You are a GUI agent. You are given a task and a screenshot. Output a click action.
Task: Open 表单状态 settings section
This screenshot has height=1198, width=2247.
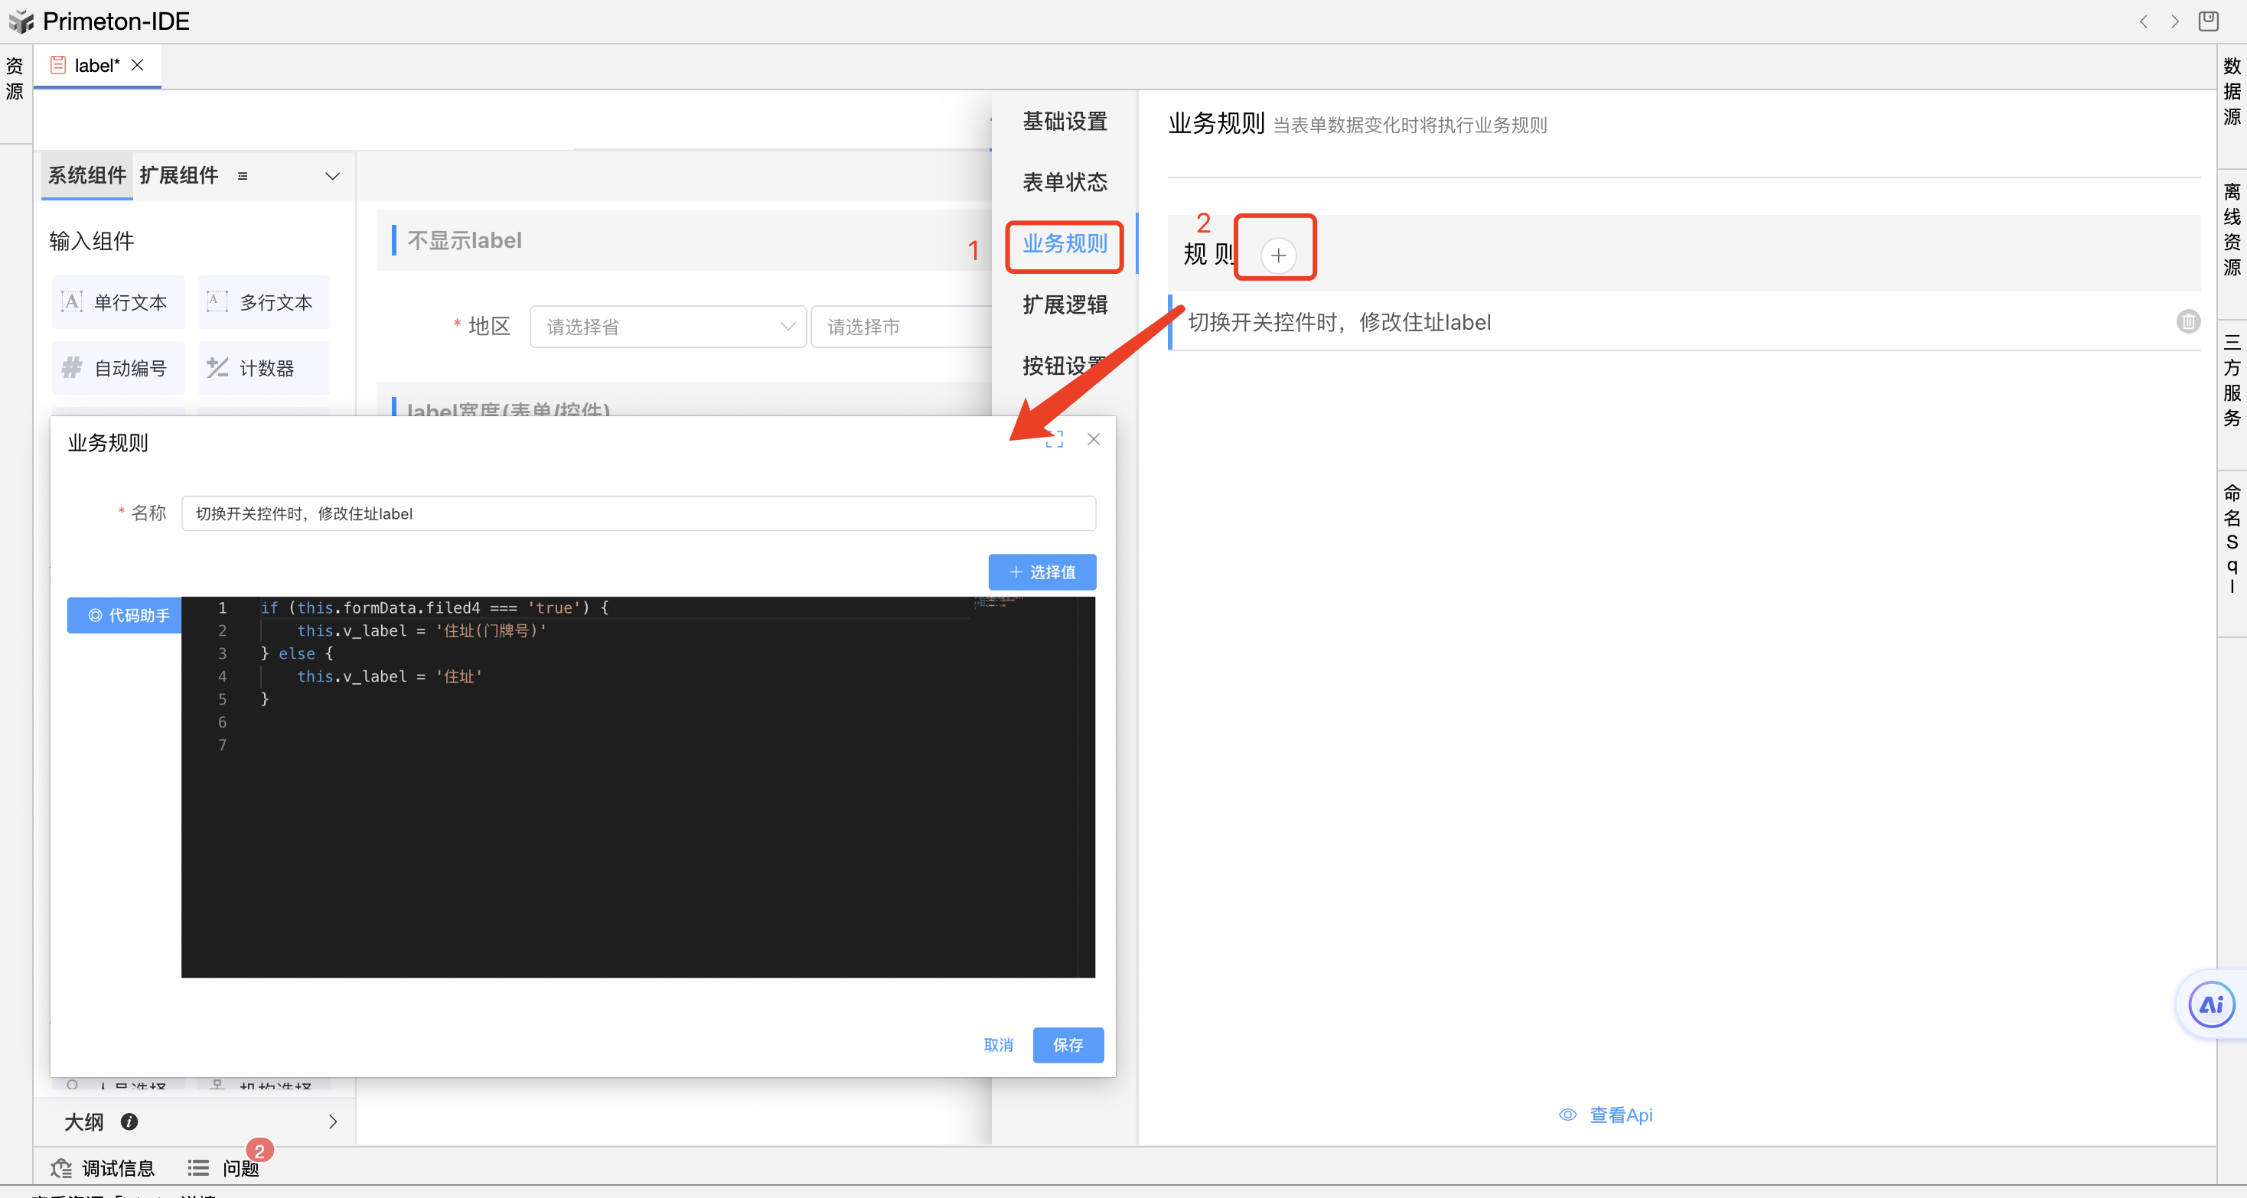pyautogui.click(x=1064, y=182)
